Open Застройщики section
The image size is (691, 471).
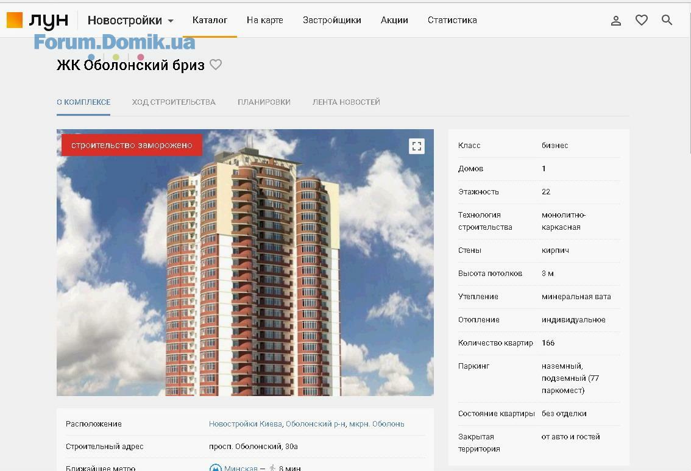click(x=332, y=20)
